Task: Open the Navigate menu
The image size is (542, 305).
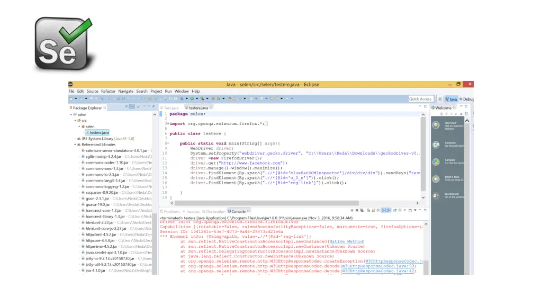Action: 125,91
